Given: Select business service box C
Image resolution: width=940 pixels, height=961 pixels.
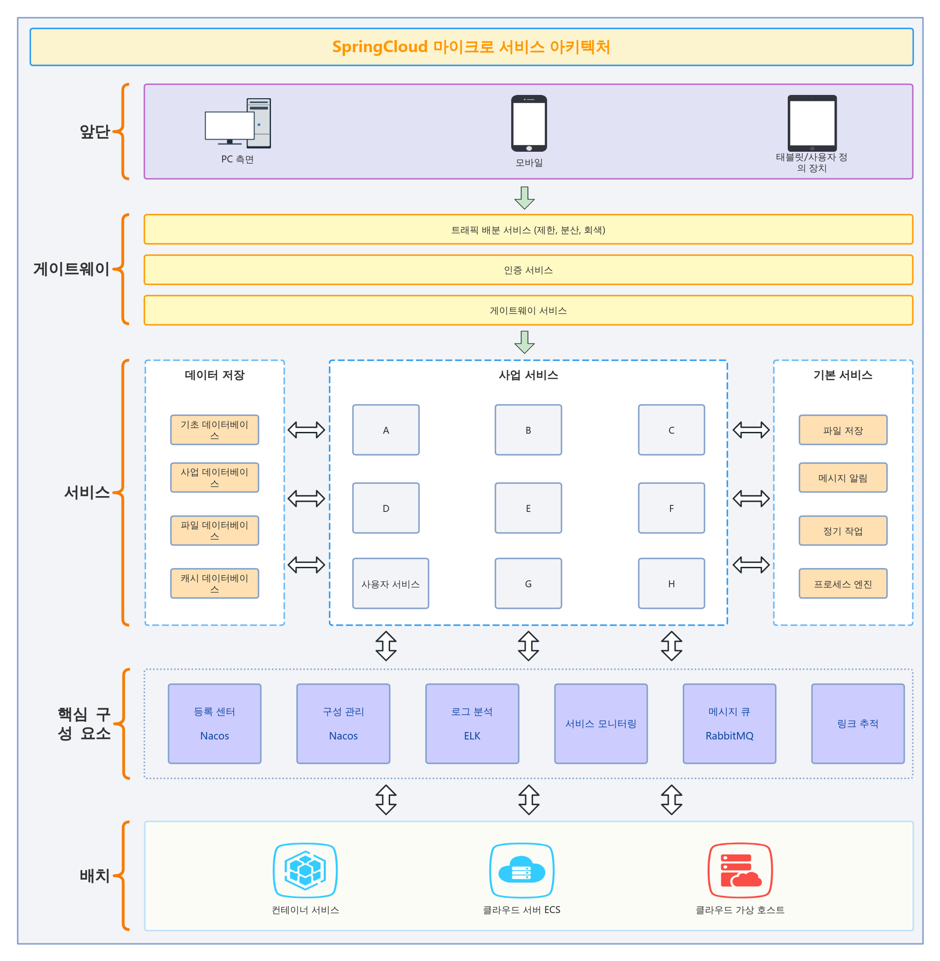Looking at the screenshot, I should [671, 430].
